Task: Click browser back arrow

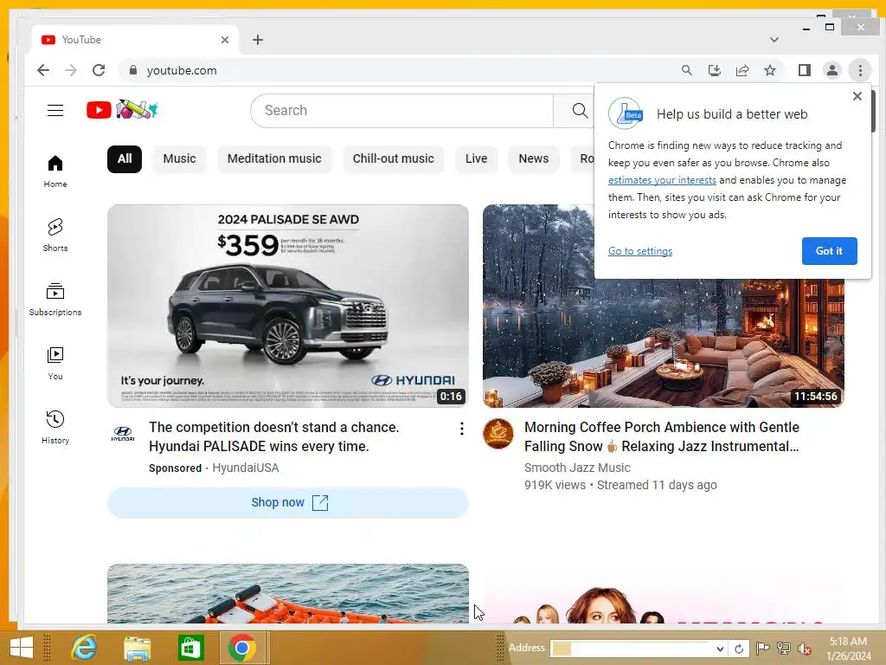Action: pos(43,70)
